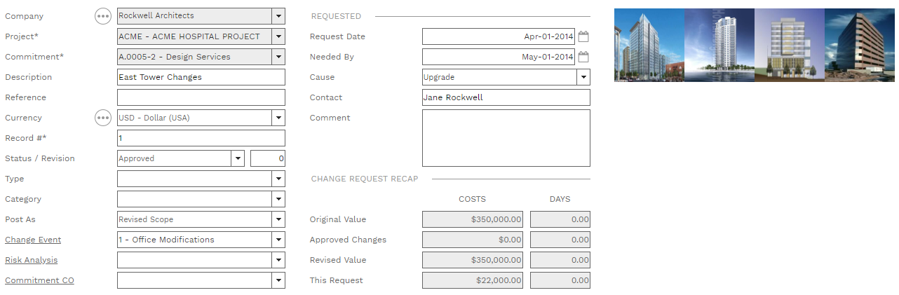The image size is (899, 295).
Task: Open the Needed By calendar picker
Action: coord(583,57)
